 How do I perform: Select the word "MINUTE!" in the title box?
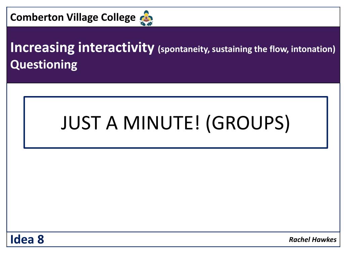tap(161, 123)
